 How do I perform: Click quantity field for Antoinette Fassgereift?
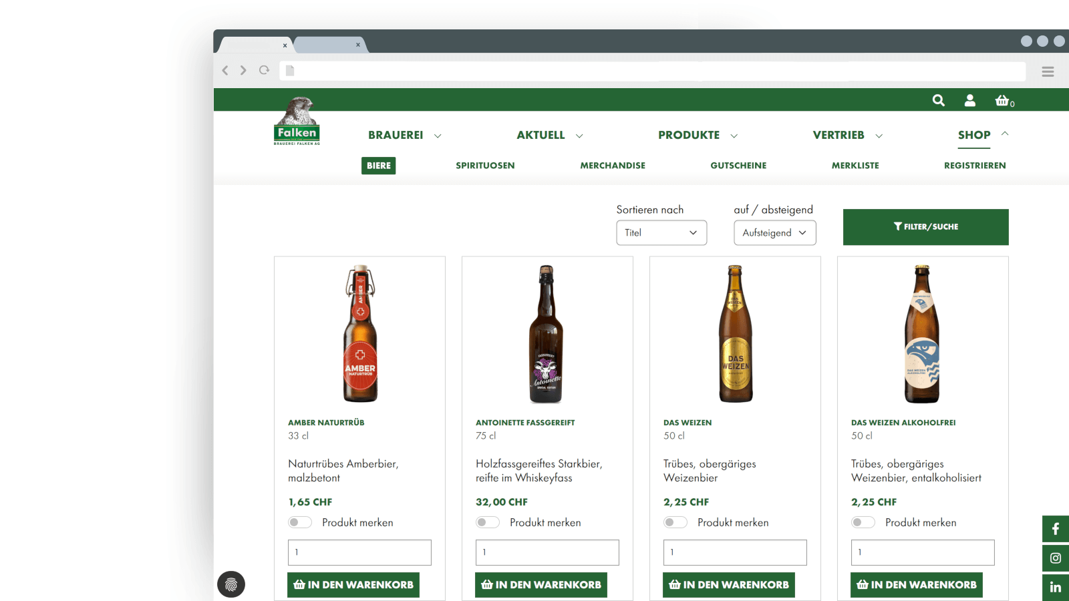coord(547,552)
